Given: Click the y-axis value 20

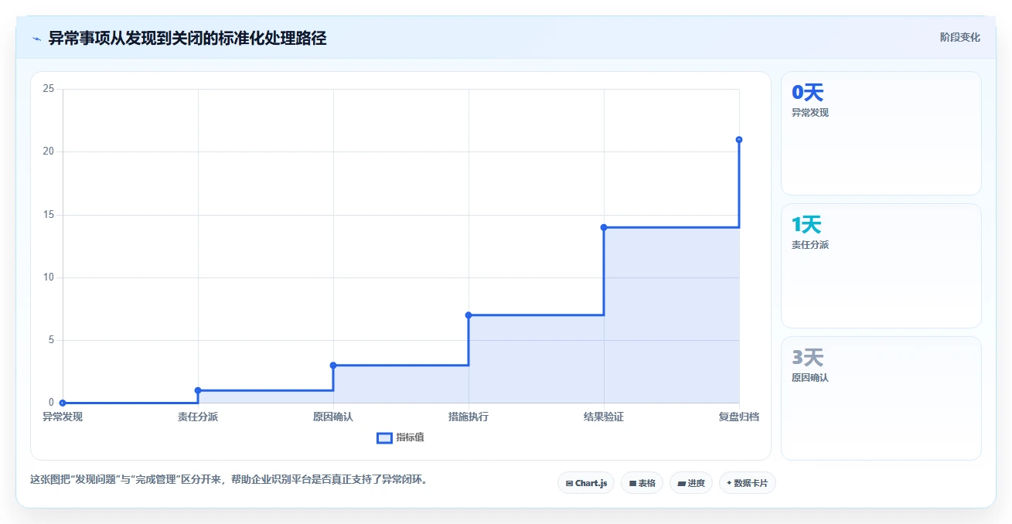Looking at the screenshot, I should [49, 151].
